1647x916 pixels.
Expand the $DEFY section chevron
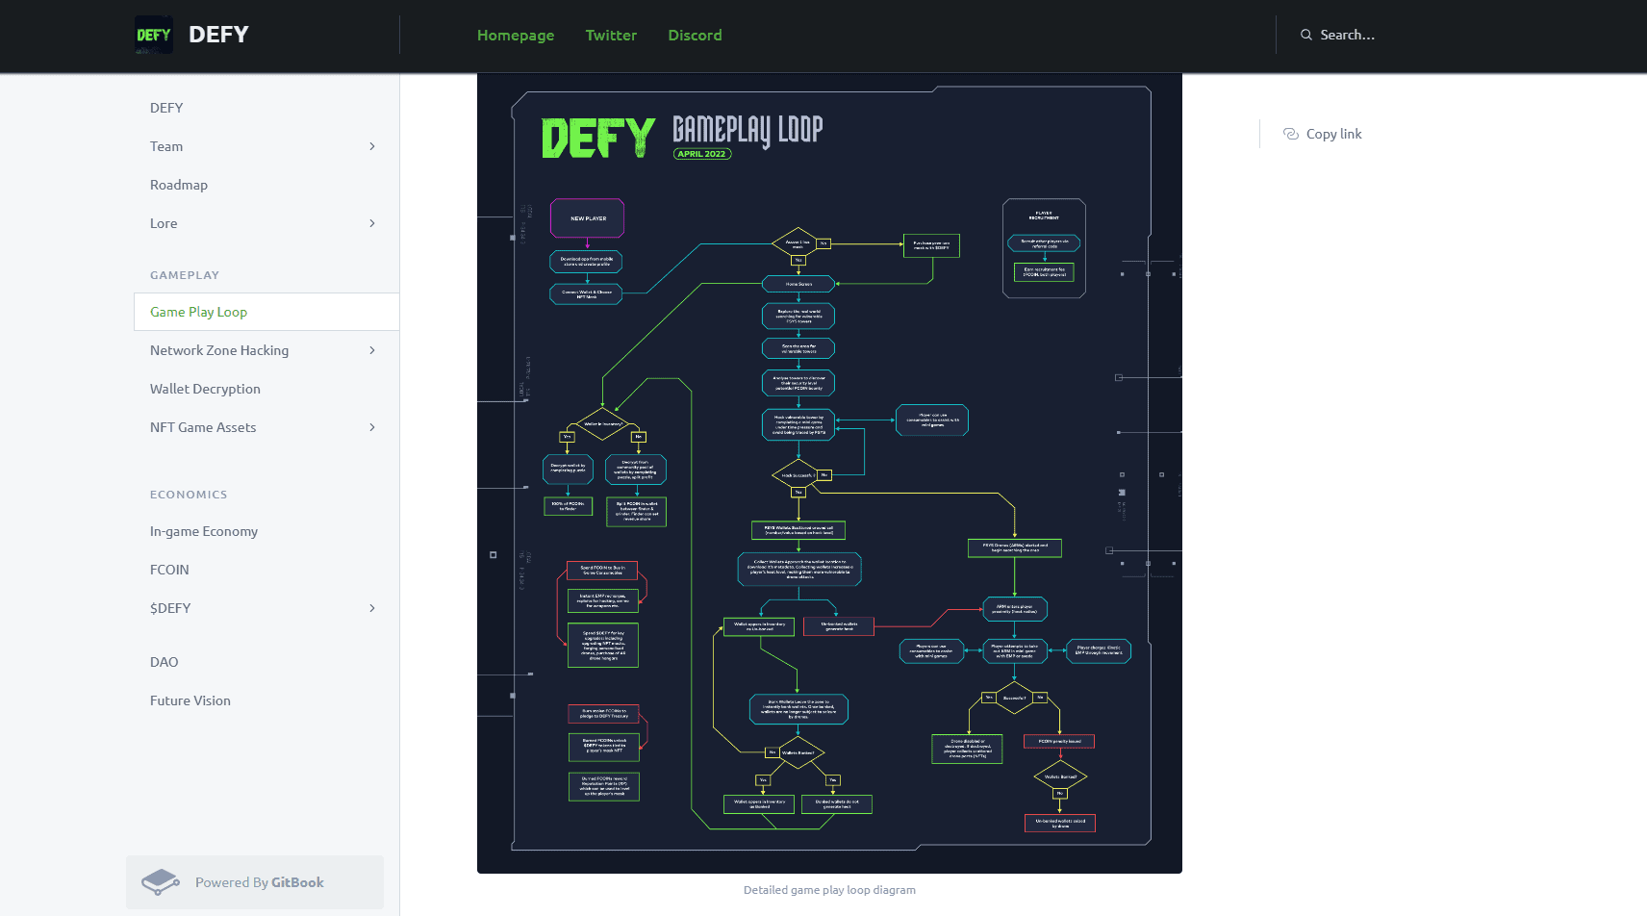(372, 608)
